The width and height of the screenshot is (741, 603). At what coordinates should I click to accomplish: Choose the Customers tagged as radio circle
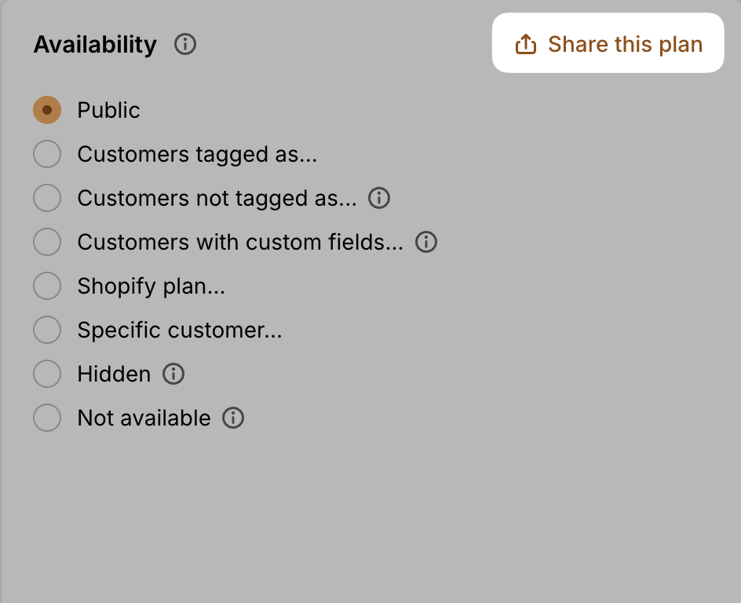click(x=47, y=155)
